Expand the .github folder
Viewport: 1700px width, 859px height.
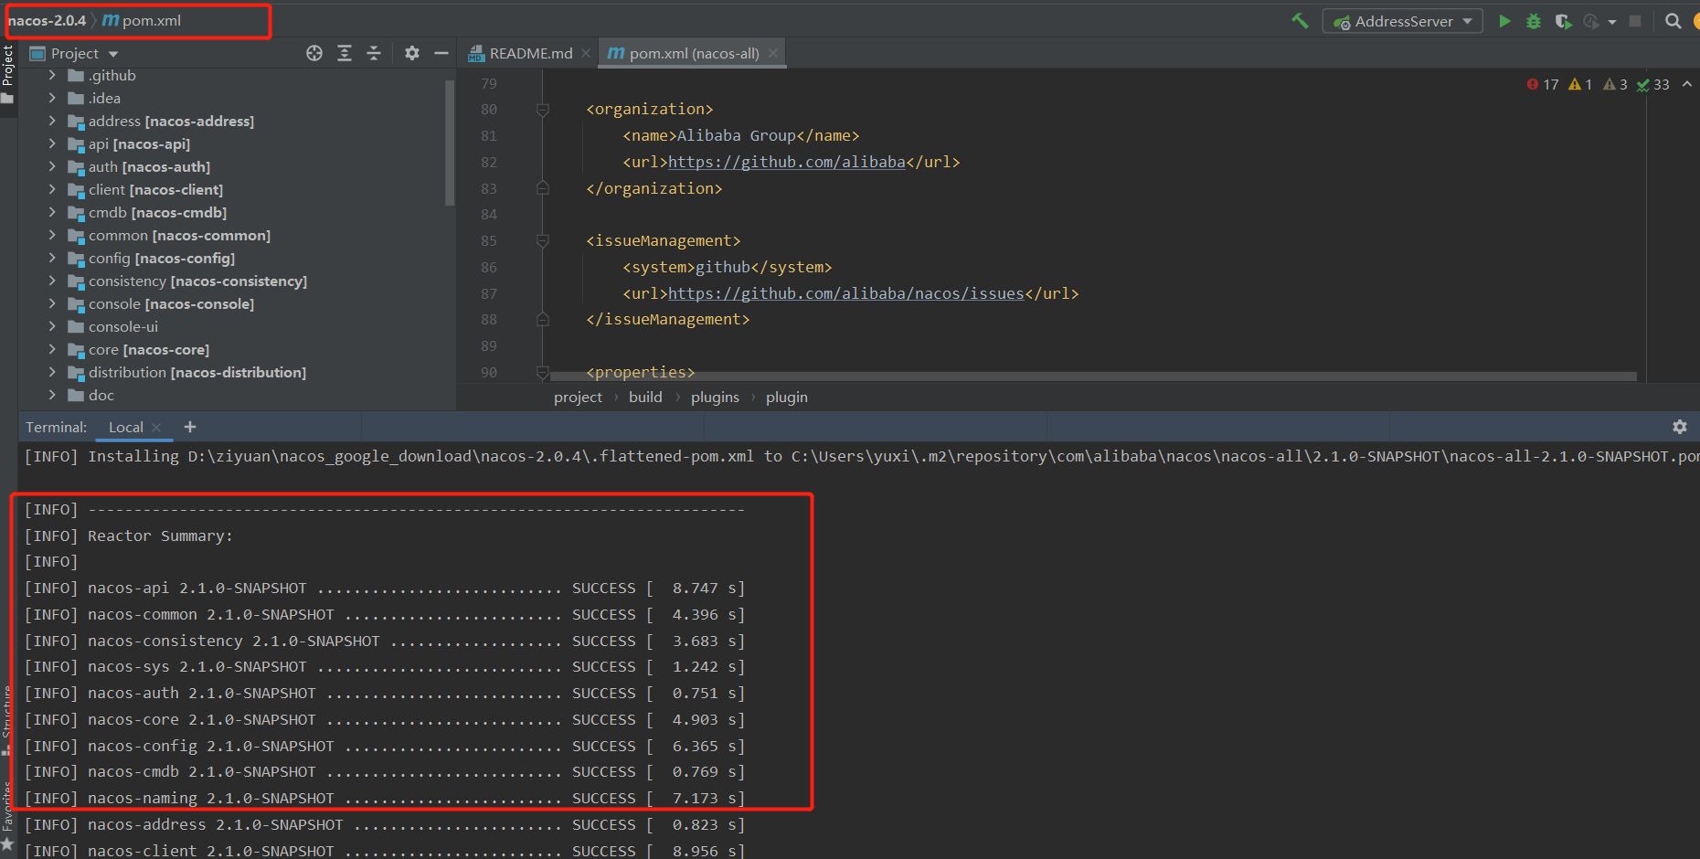(52, 75)
